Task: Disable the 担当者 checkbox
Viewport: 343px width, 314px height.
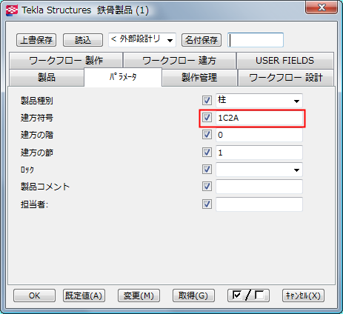Action: [207, 204]
